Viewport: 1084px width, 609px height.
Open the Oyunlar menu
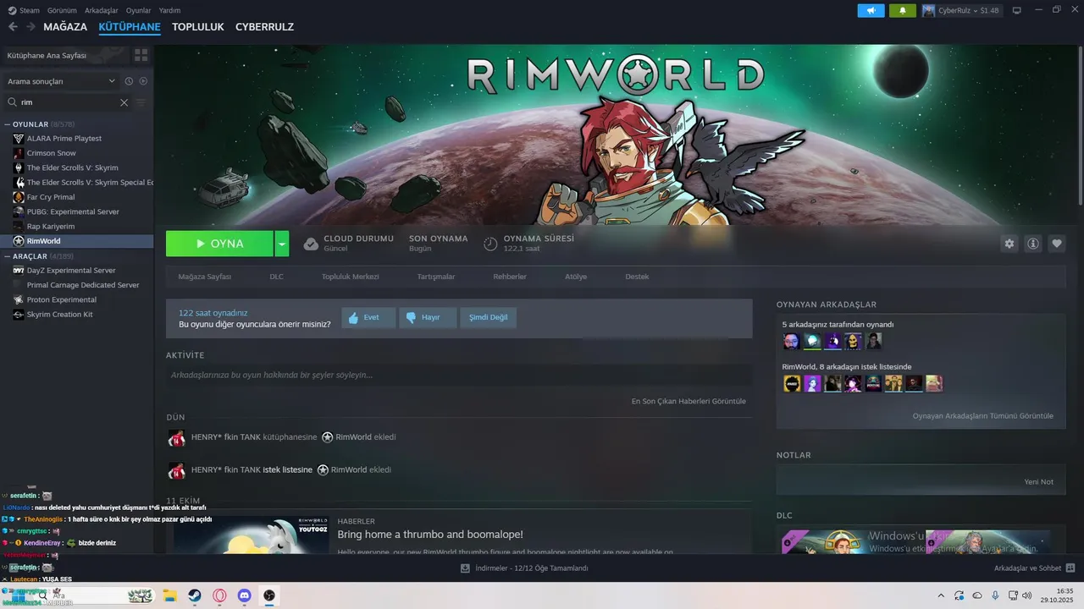click(x=139, y=10)
